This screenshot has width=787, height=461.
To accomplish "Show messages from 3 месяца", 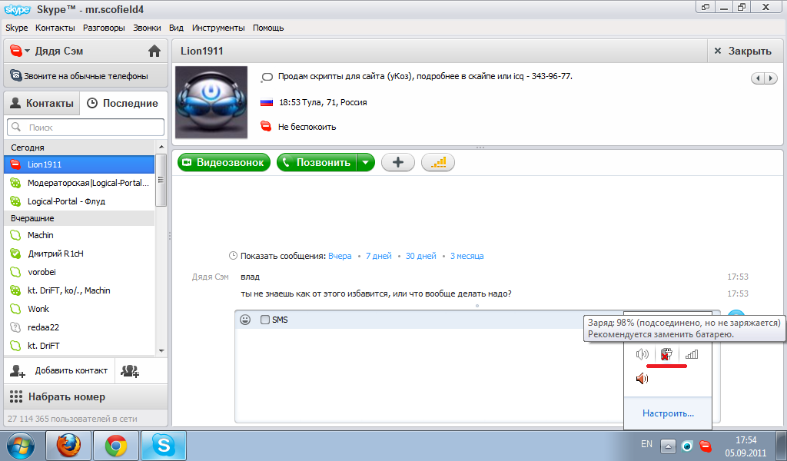I will point(467,256).
